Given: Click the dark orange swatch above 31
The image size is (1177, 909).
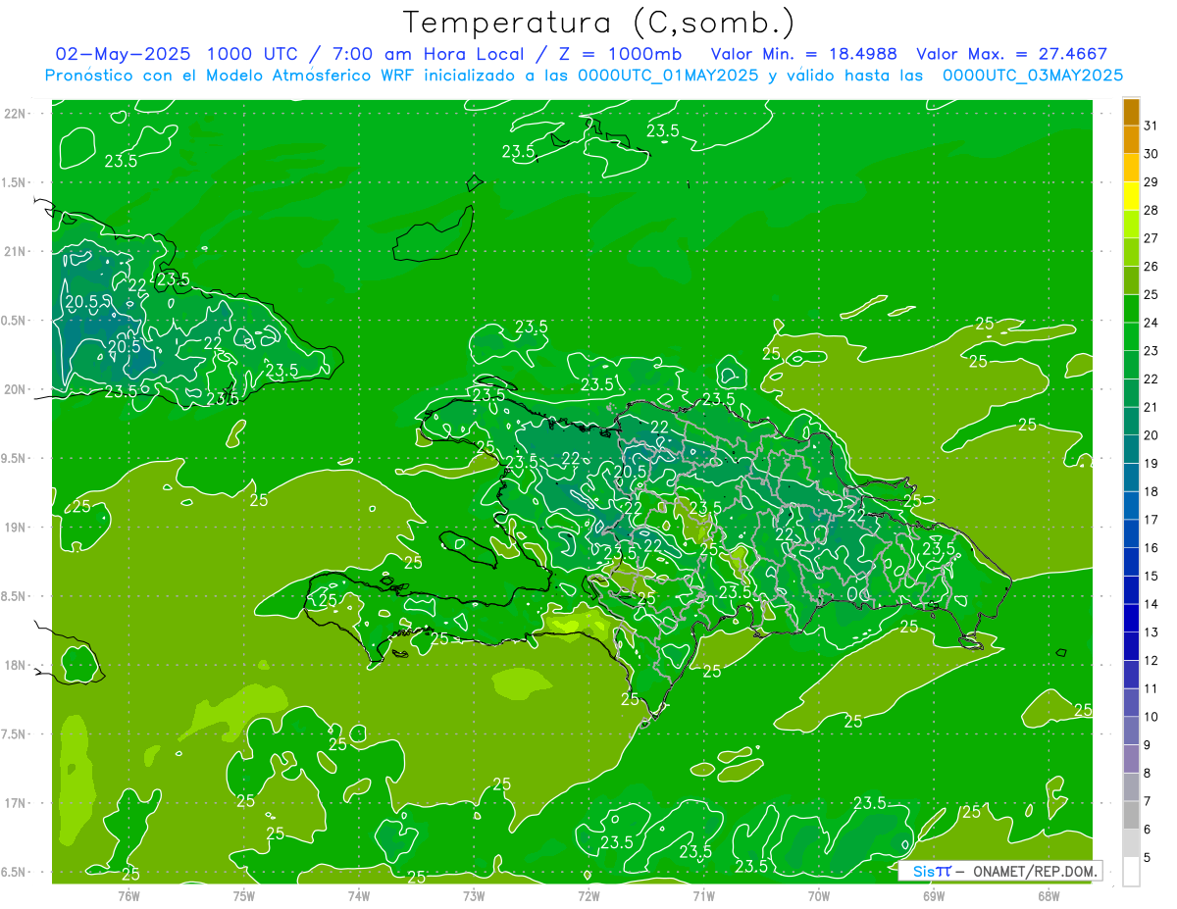Looking at the screenshot, I should (x=1131, y=112).
